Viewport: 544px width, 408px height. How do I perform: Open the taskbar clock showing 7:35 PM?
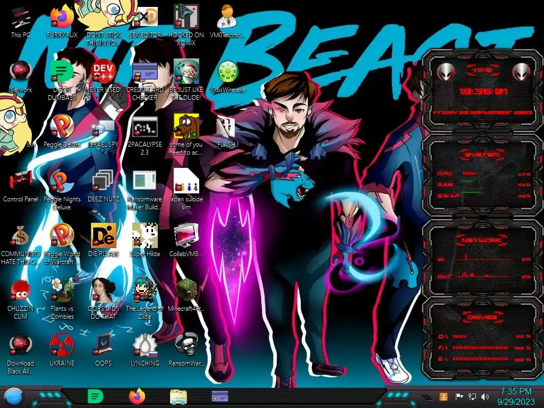[x=516, y=396]
